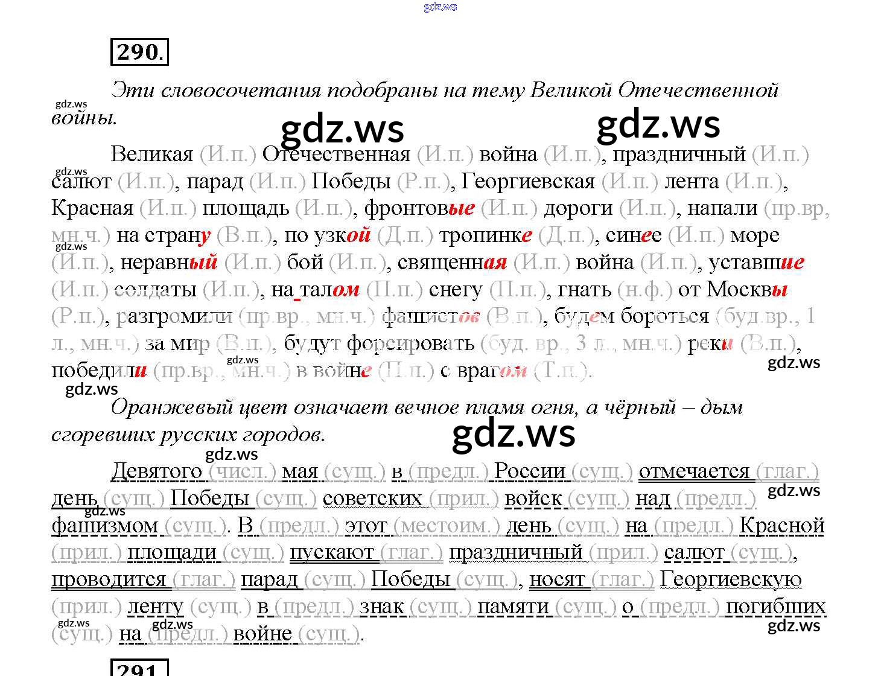This screenshot has height=676, width=881.
Task: Click the underlined verb "пускают"
Action: 332,552
